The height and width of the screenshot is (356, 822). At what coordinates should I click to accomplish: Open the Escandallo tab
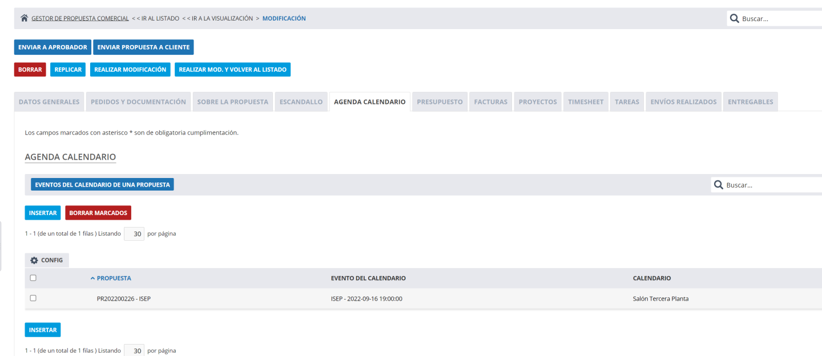coord(301,102)
